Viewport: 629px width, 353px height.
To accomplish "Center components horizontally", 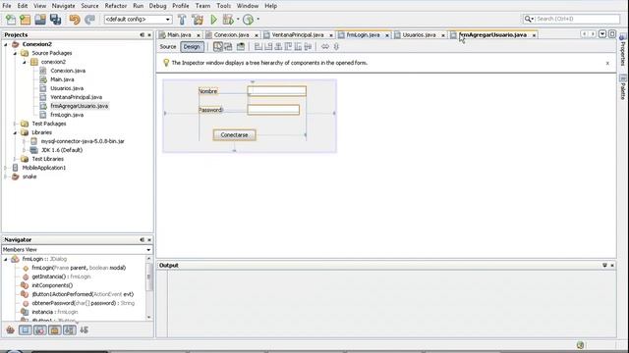I will [278, 47].
